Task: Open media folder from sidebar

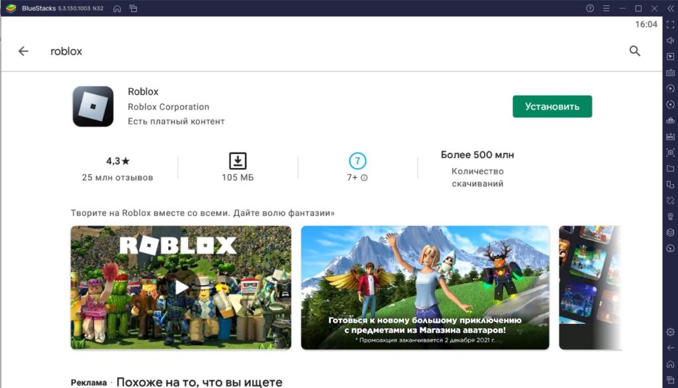Action: click(670, 169)
